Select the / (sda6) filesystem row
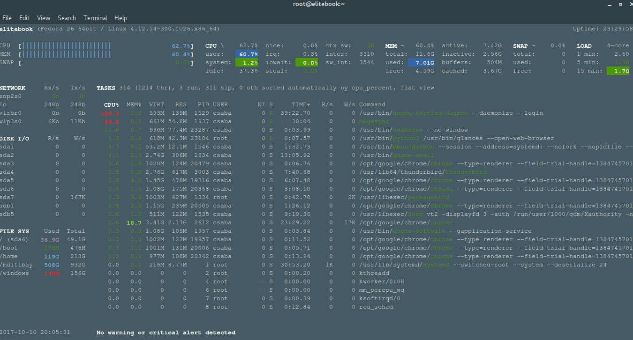 point(43,240)
